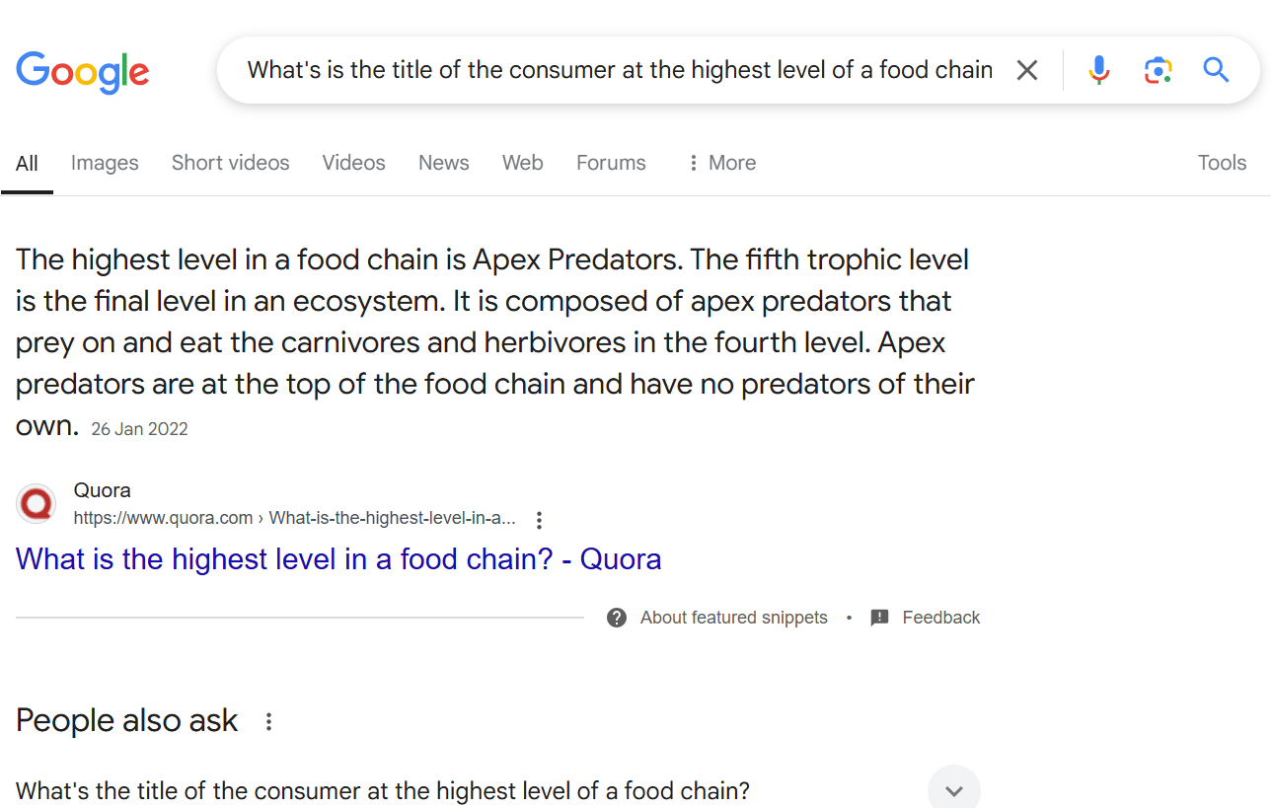Switch to the Forums tab
Screen dimensions: 1271x808
point(610,163)
